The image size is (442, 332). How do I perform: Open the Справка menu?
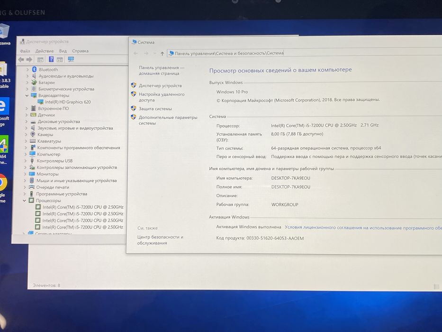click(81, 51)
